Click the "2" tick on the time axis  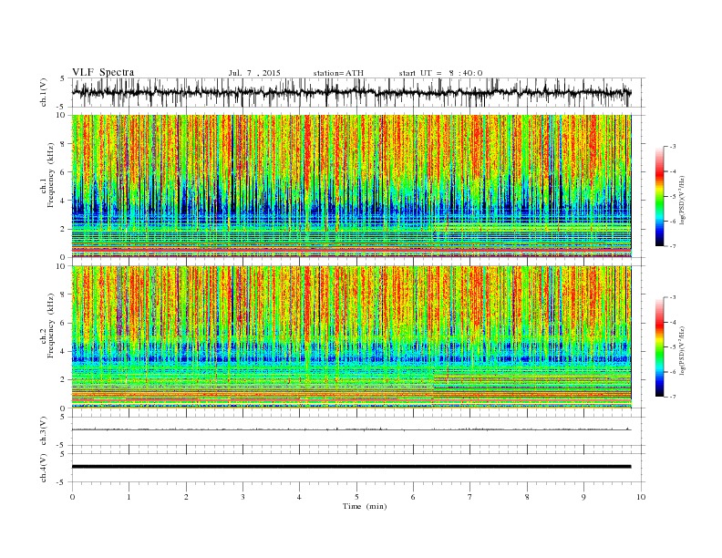186,497
